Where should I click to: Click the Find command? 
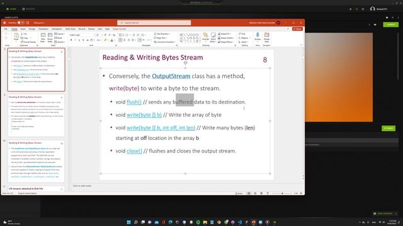point(242,34)
